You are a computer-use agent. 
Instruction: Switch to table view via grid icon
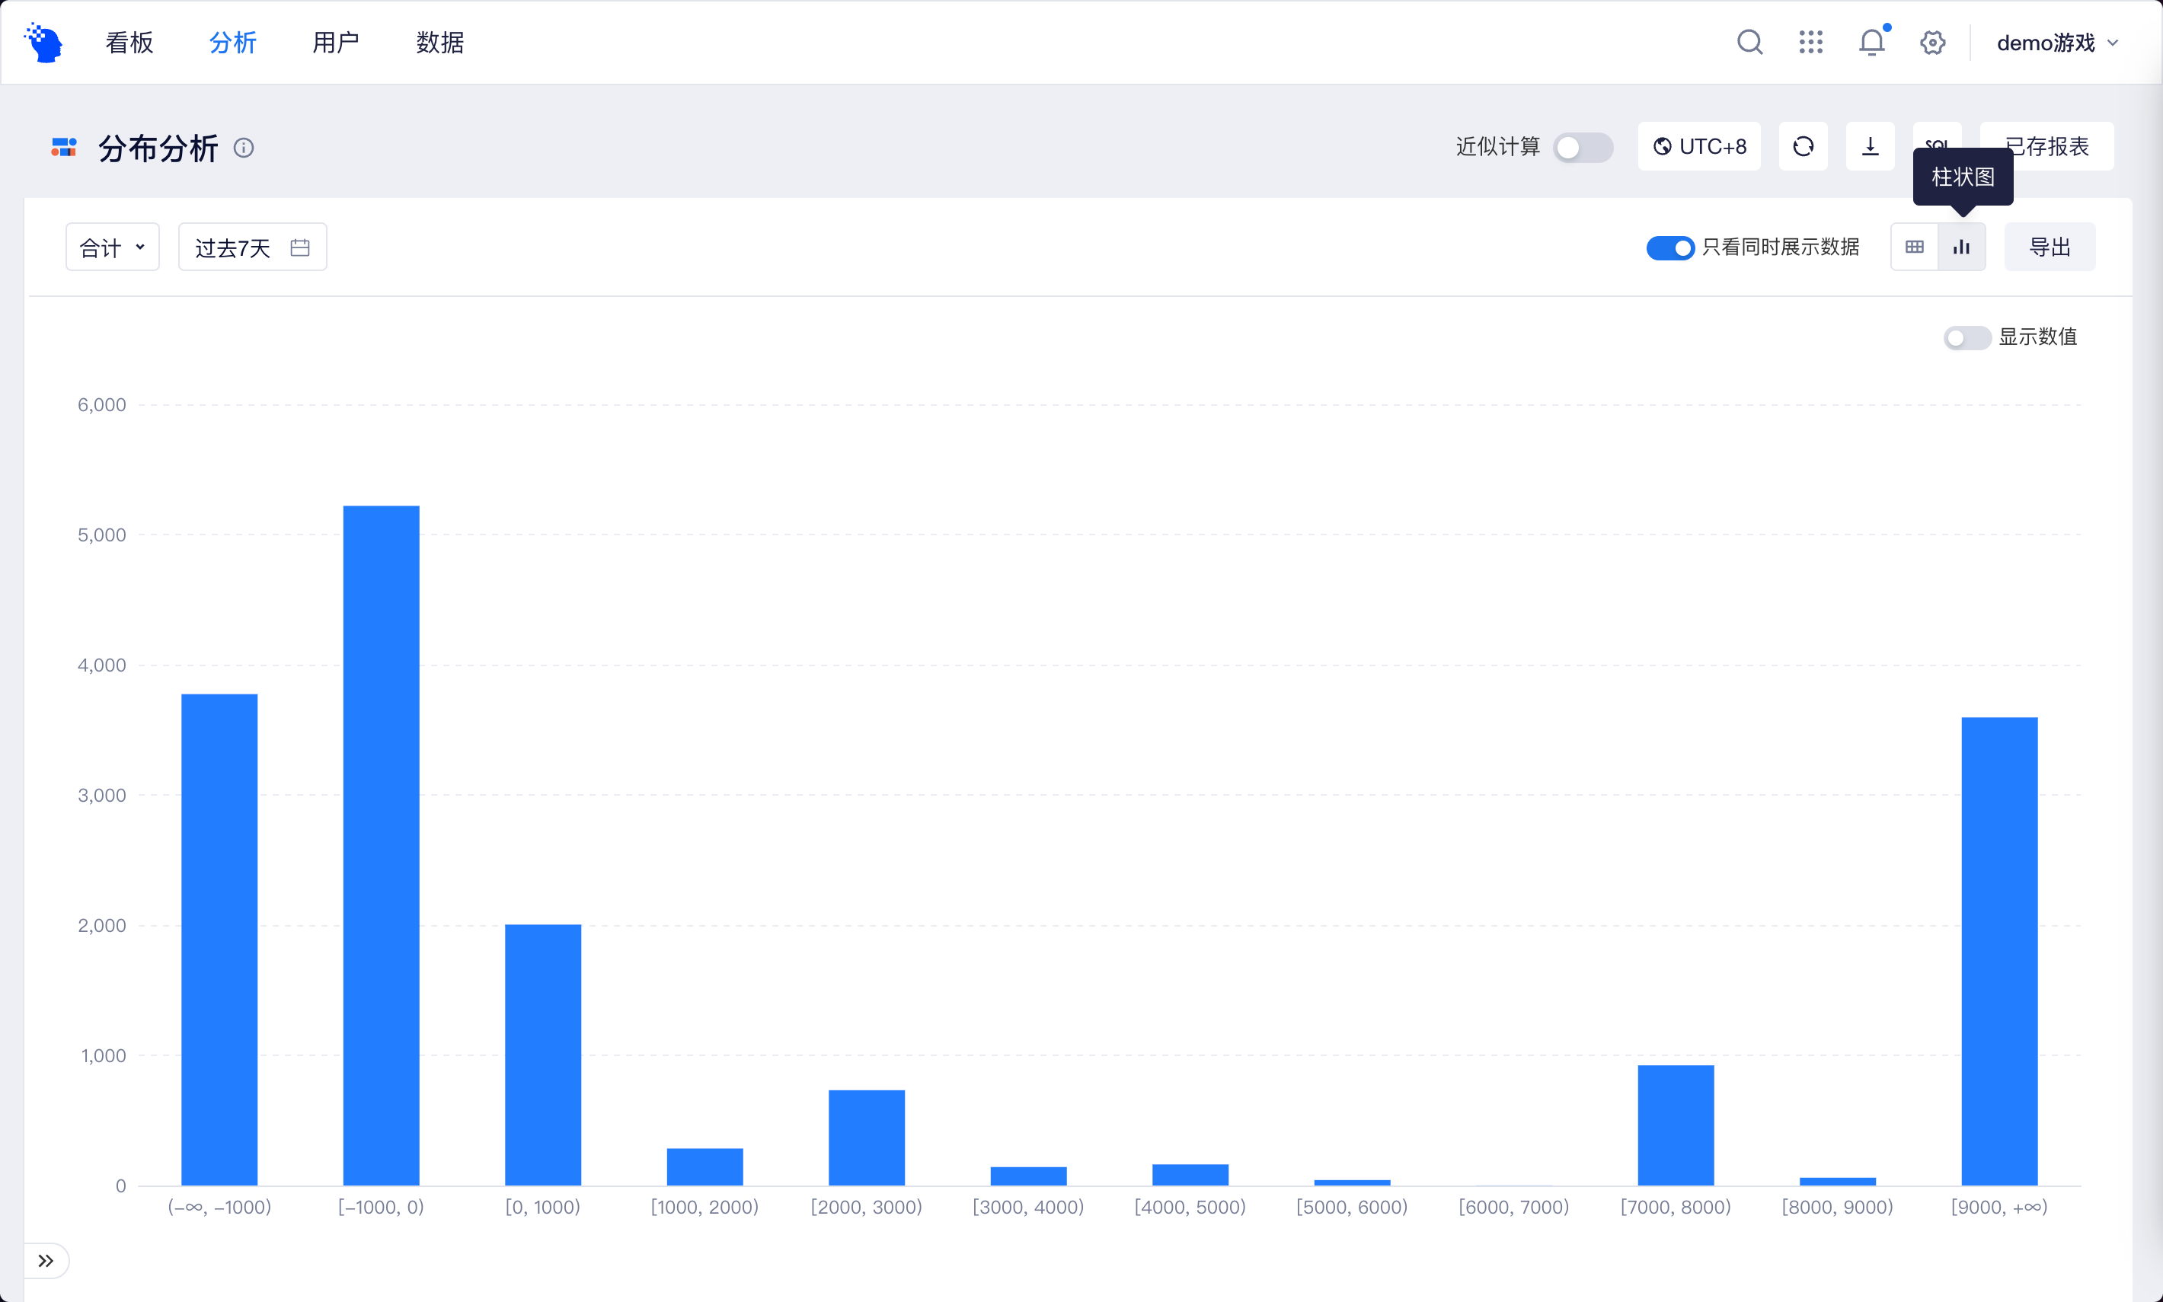(1915, 247)
